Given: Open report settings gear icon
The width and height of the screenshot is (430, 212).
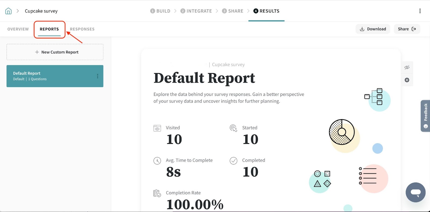Looking at the screenshot, I should pos(407,80).
